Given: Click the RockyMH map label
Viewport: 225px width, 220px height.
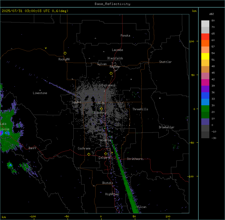Looking at the screenshot, I should 64,59.
